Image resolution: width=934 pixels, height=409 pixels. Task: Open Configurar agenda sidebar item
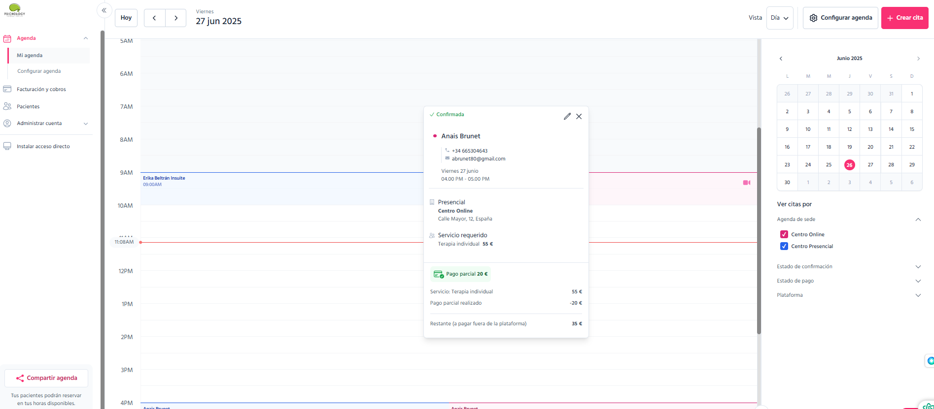(x=39, y=71)
